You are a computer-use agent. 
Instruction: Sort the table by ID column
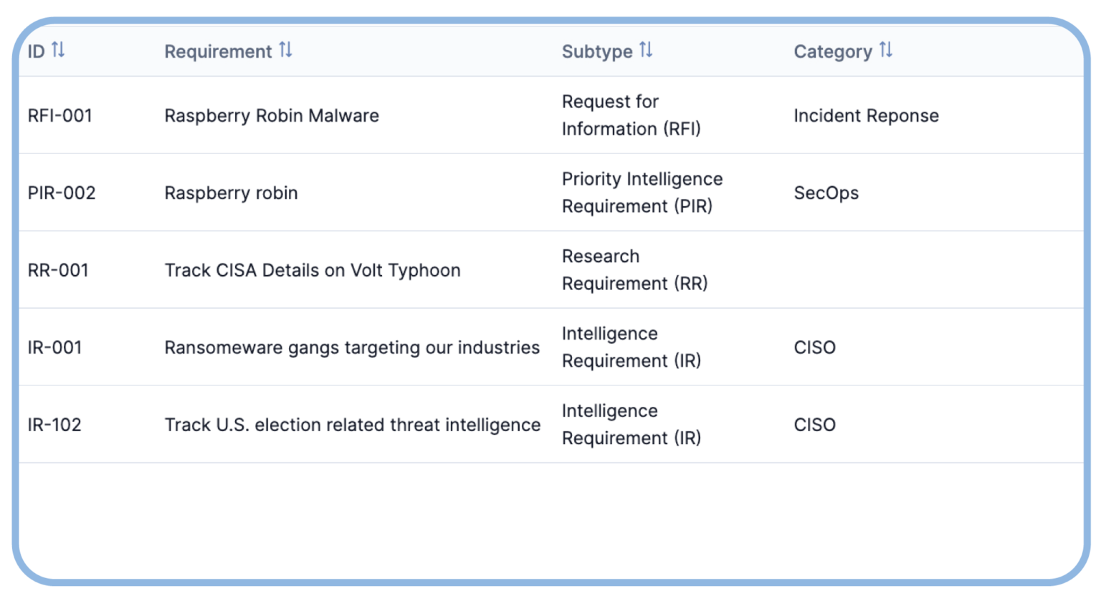coord(59,51)
